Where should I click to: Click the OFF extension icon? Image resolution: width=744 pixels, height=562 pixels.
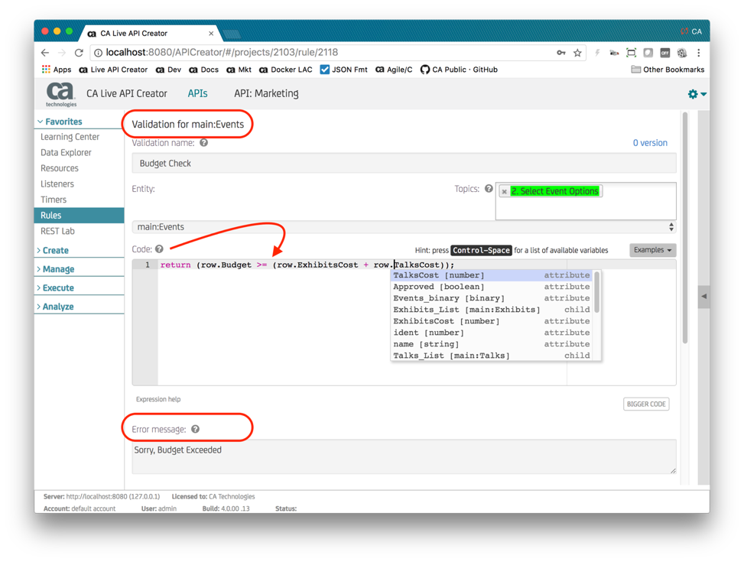664,53
